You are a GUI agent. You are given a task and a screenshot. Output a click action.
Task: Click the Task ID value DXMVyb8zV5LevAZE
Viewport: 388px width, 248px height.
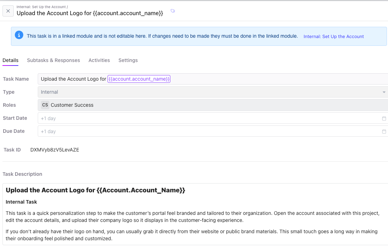pos(55,150)
